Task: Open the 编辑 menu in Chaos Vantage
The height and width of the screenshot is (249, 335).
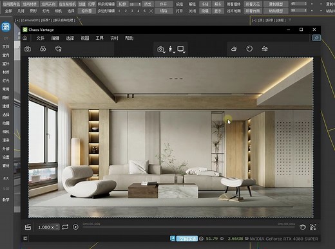Action: click(55, 38)
